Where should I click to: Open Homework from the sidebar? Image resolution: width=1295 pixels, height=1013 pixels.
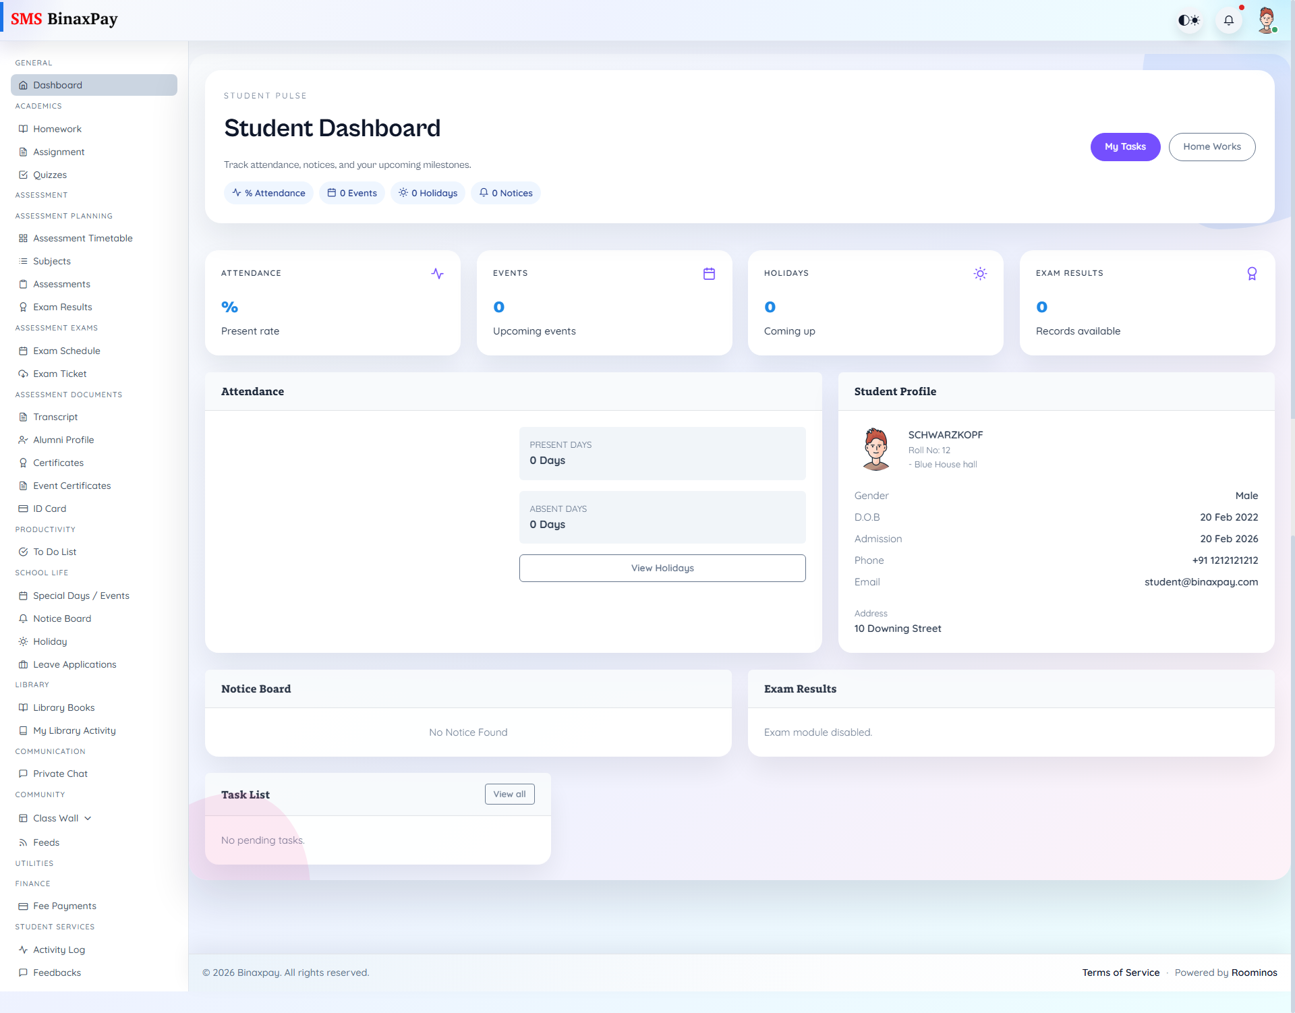click(x=57, y=129)
